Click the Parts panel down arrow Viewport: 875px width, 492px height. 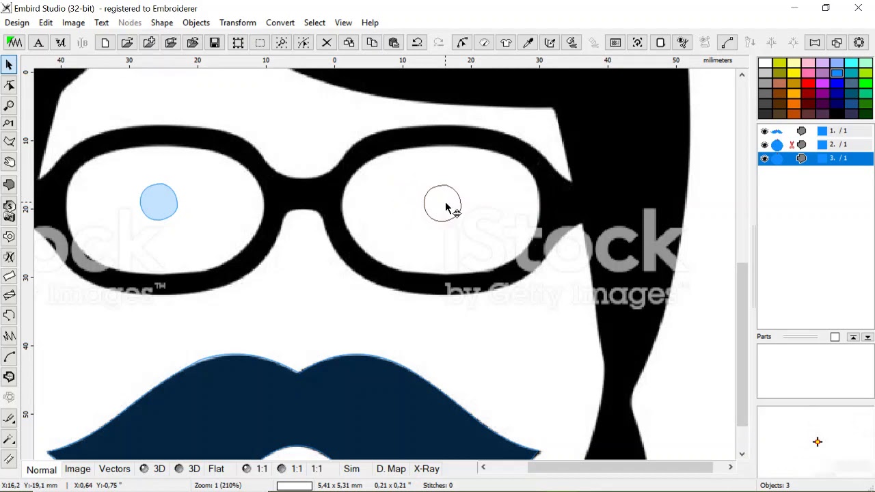pyautogui.click(x=867, y=337)
